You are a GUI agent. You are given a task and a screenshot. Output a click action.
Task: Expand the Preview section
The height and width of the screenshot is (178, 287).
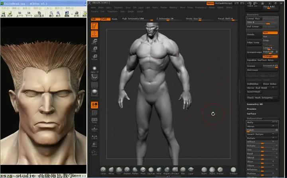coord(252,109)
